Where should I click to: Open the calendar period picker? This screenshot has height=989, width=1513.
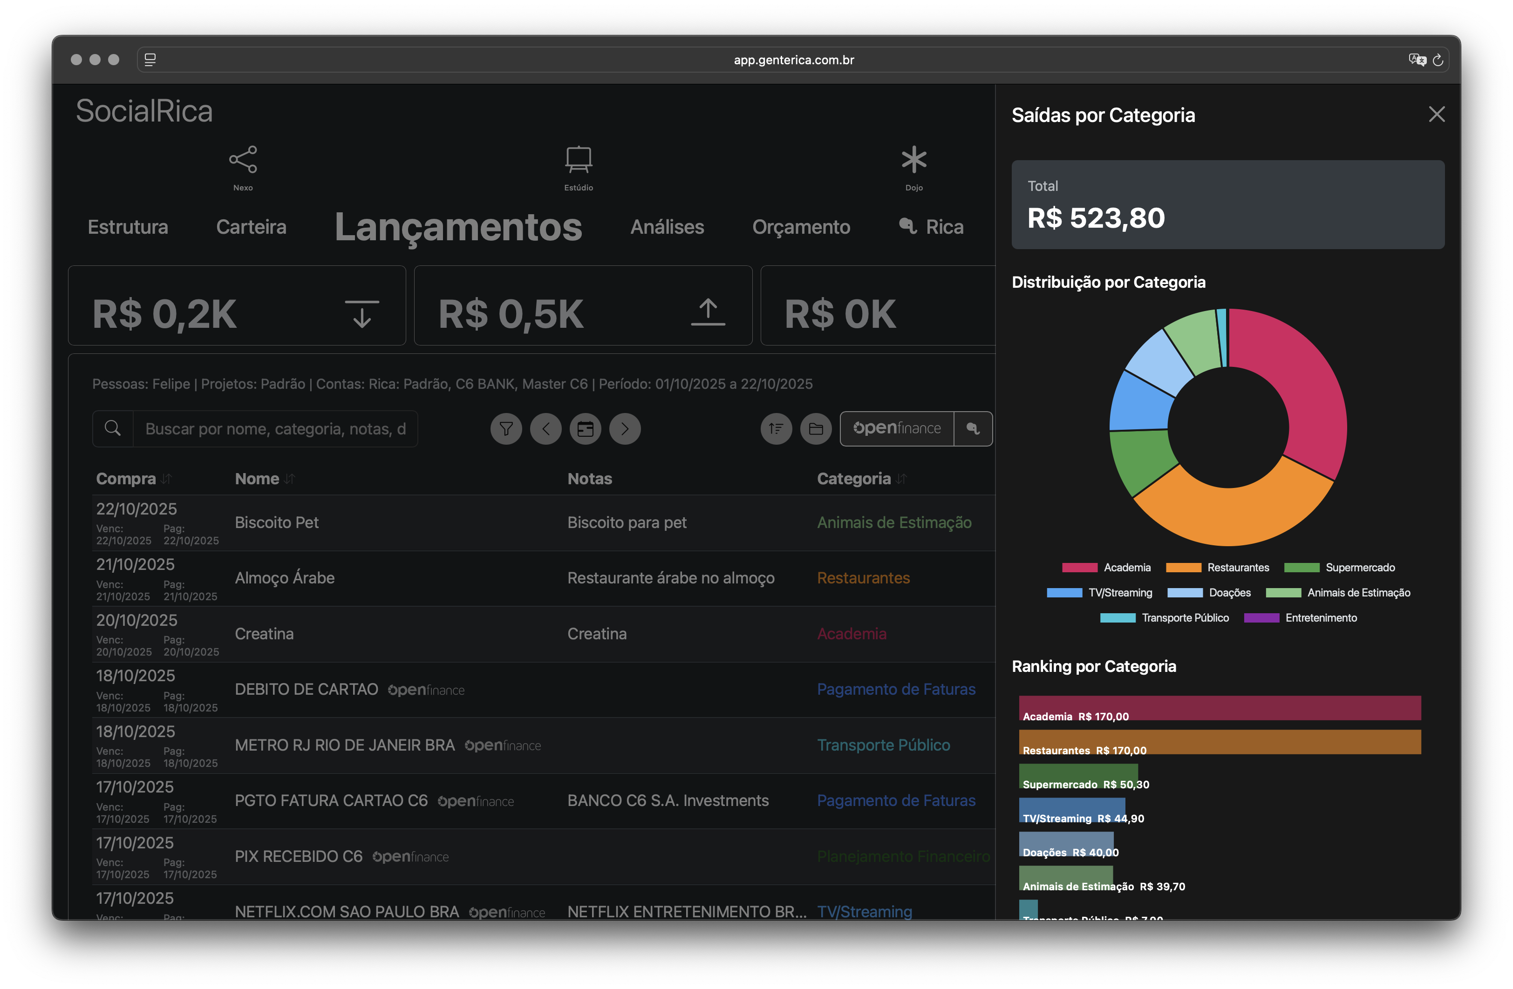click(x=586, y=429)
